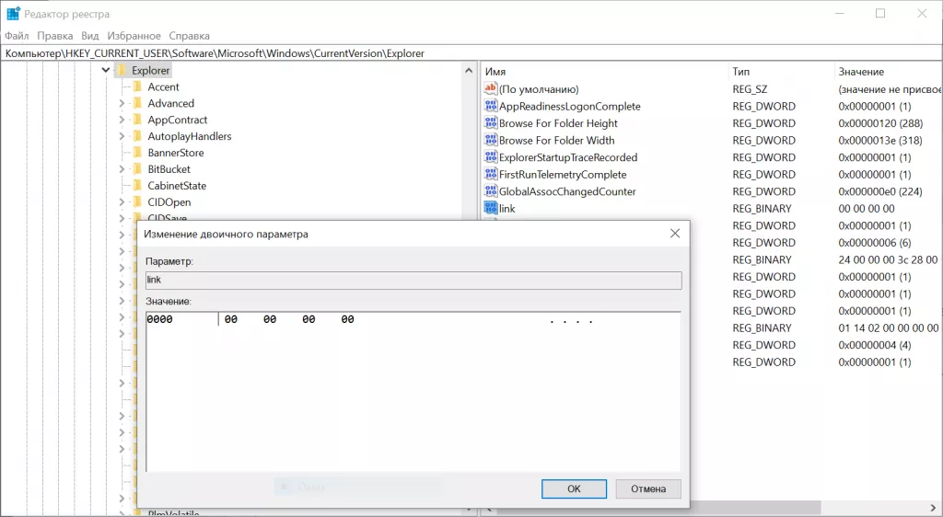Click the string icon for (По умолчанию)
Screen dimensions: 943x517
[490, 89]
